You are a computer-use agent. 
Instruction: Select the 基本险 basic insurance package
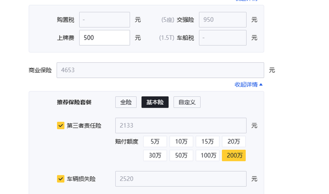click(155, 102)
